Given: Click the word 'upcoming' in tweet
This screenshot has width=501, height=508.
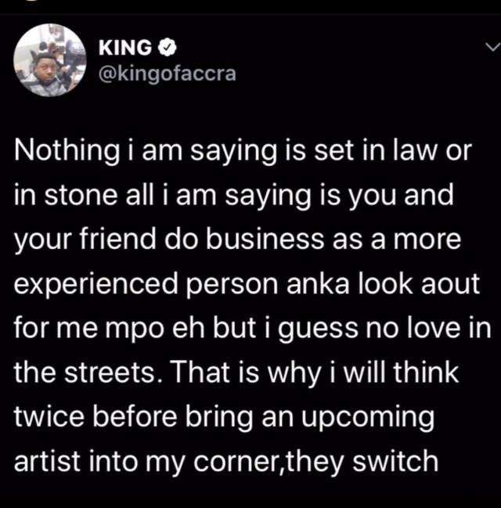Looking at the screenshot, I should click(x=367, y=417).
